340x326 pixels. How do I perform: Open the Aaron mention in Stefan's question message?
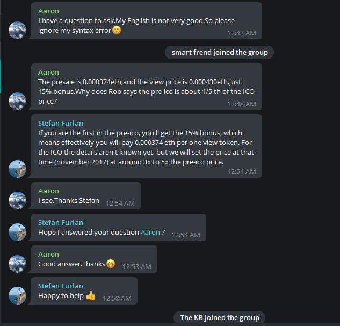150,232
